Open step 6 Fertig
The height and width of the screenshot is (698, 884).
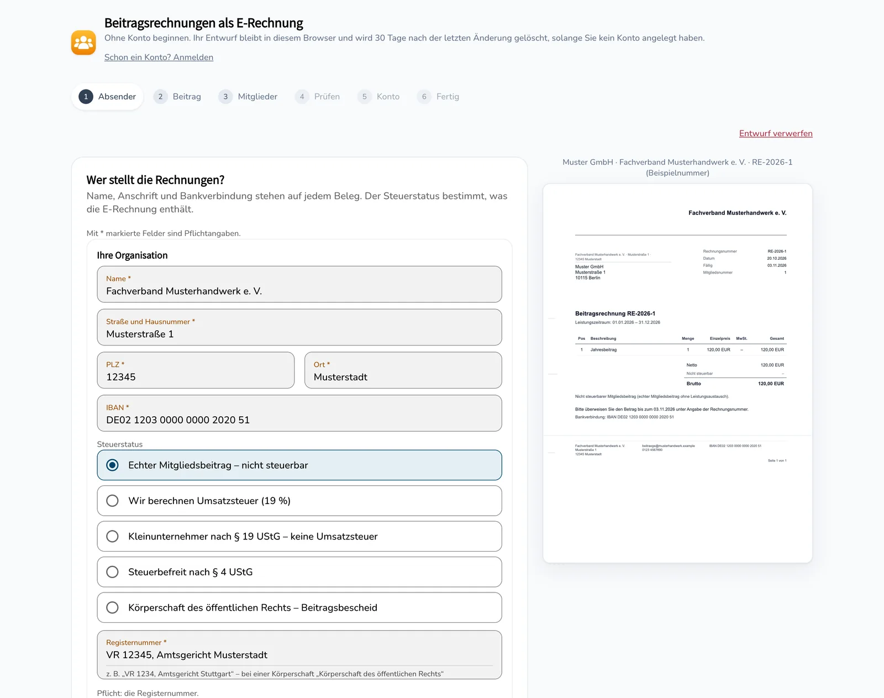pos(438,97)
